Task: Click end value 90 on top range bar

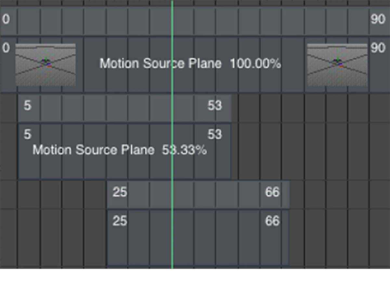Action: click(x=378, y=19)
